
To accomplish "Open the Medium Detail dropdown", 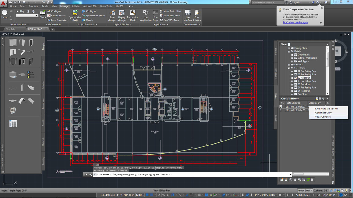I will 304,190.
